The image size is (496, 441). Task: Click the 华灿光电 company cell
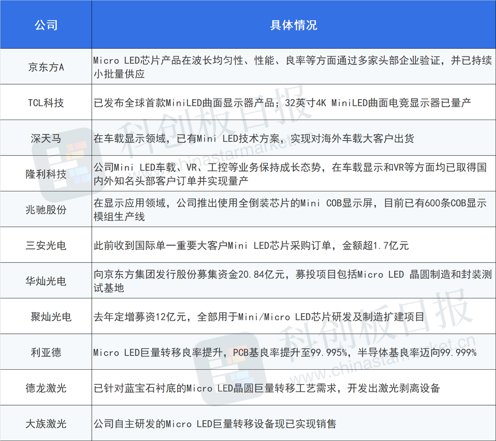[46, 281]
